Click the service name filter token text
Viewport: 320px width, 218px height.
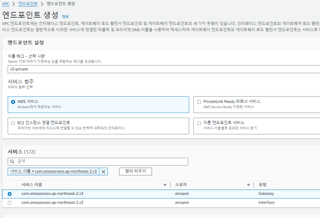pyautogui.click(x=53, y=171)
